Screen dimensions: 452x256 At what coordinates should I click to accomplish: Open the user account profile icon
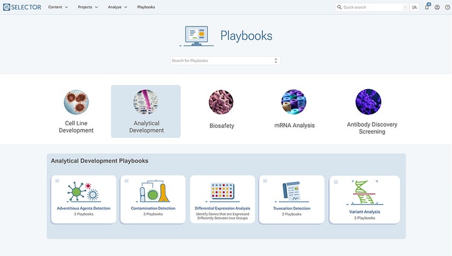click(x=437, y=7)
